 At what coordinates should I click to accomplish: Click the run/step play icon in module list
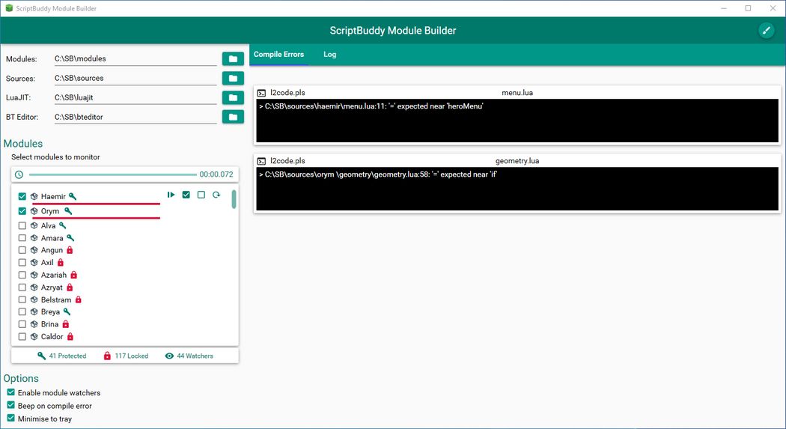[171, 195]
